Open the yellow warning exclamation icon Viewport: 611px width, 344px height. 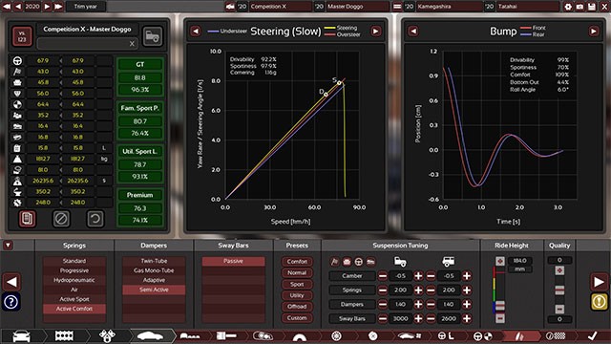click(x=600, y=302)
